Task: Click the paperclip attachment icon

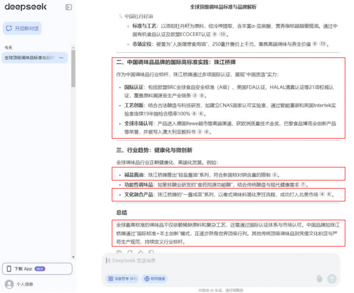Action: [x=319, y=279]
